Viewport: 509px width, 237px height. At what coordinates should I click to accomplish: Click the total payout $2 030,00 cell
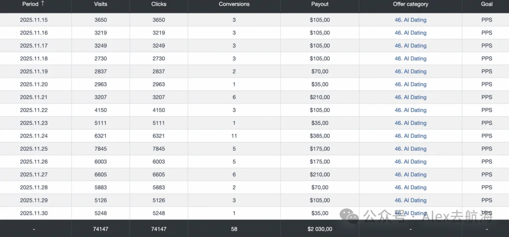tap(320, 229)
